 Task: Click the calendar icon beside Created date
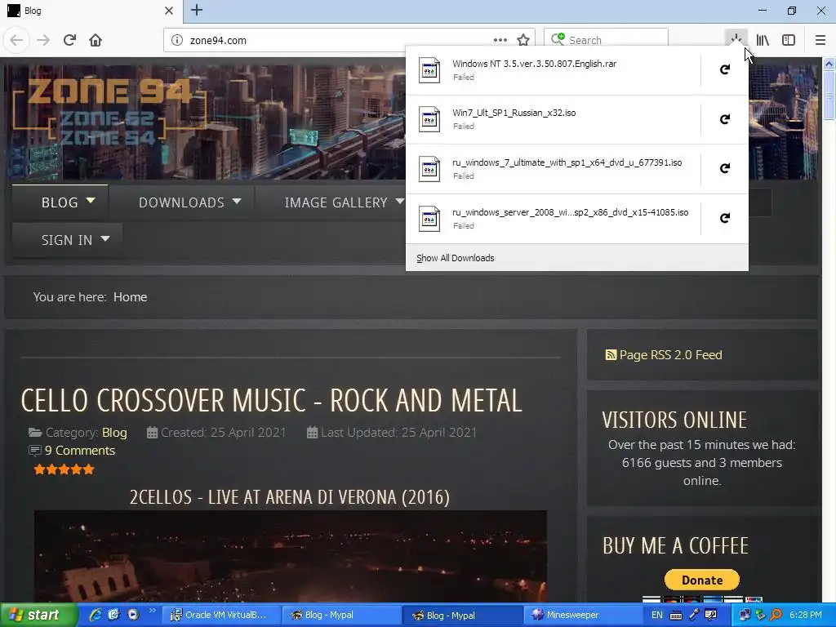click(152, 433)
